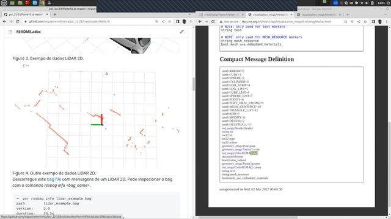This screenshot has width=391, height=219.
Task: Open the geometry_msgs/Vector3 scale link
Action: pos(241,150)
